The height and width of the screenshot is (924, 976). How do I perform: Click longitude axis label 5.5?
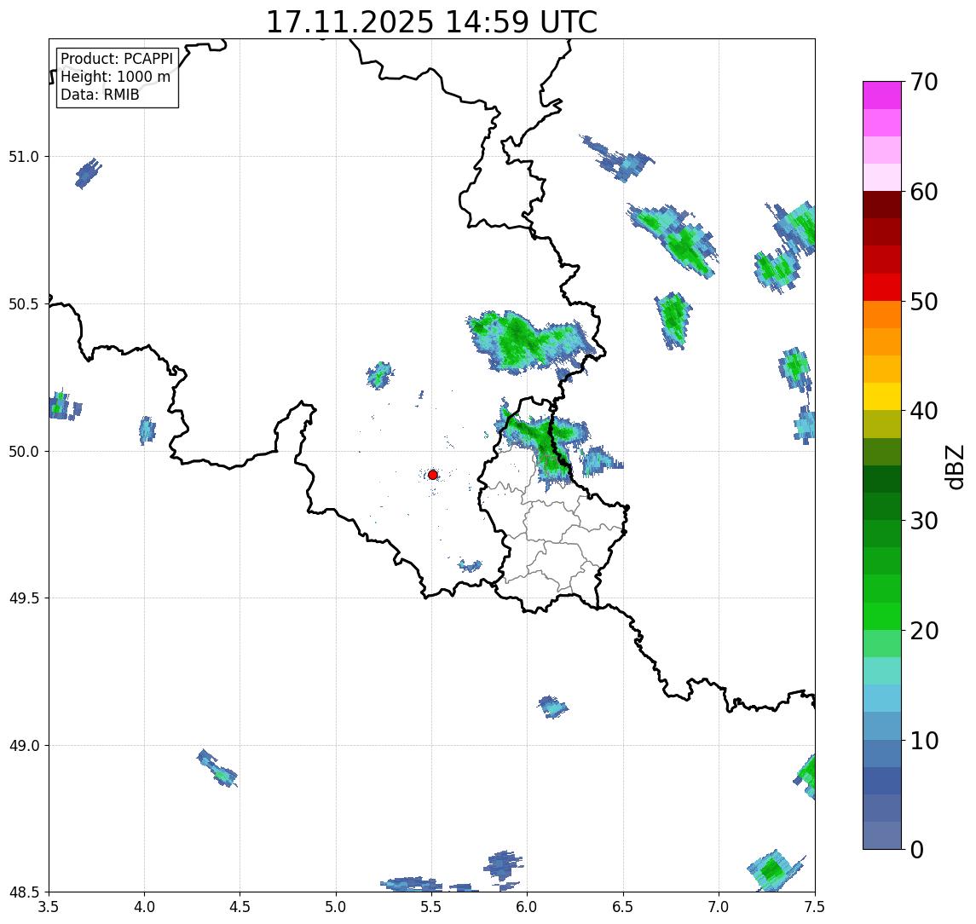click(x=432, y=907)
